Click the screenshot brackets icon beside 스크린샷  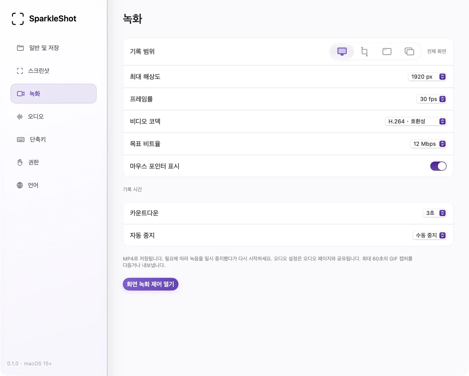pos(20,71)
